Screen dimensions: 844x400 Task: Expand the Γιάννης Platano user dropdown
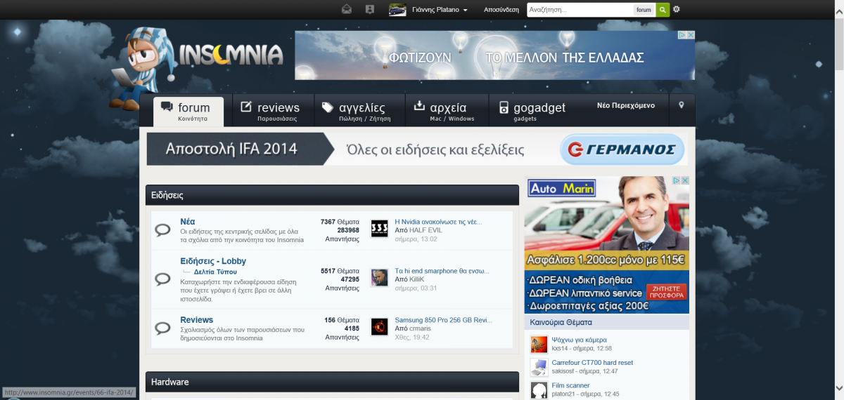[440, 10]
